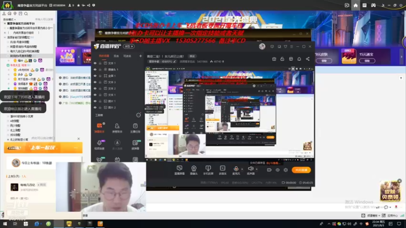
Task: Click 每晚几百亿 user avatar in queue
Action: pos(14,187)
